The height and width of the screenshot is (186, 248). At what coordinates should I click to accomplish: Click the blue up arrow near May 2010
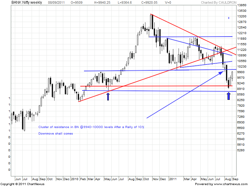click(108, 96)
